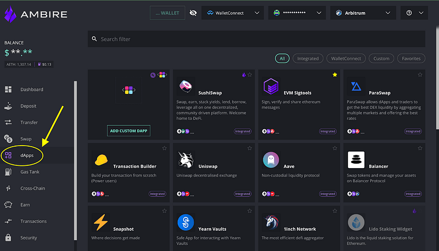Click the ParaSwap app logo
This screenshot has width=439, height=251.
(x=356, y=86)
